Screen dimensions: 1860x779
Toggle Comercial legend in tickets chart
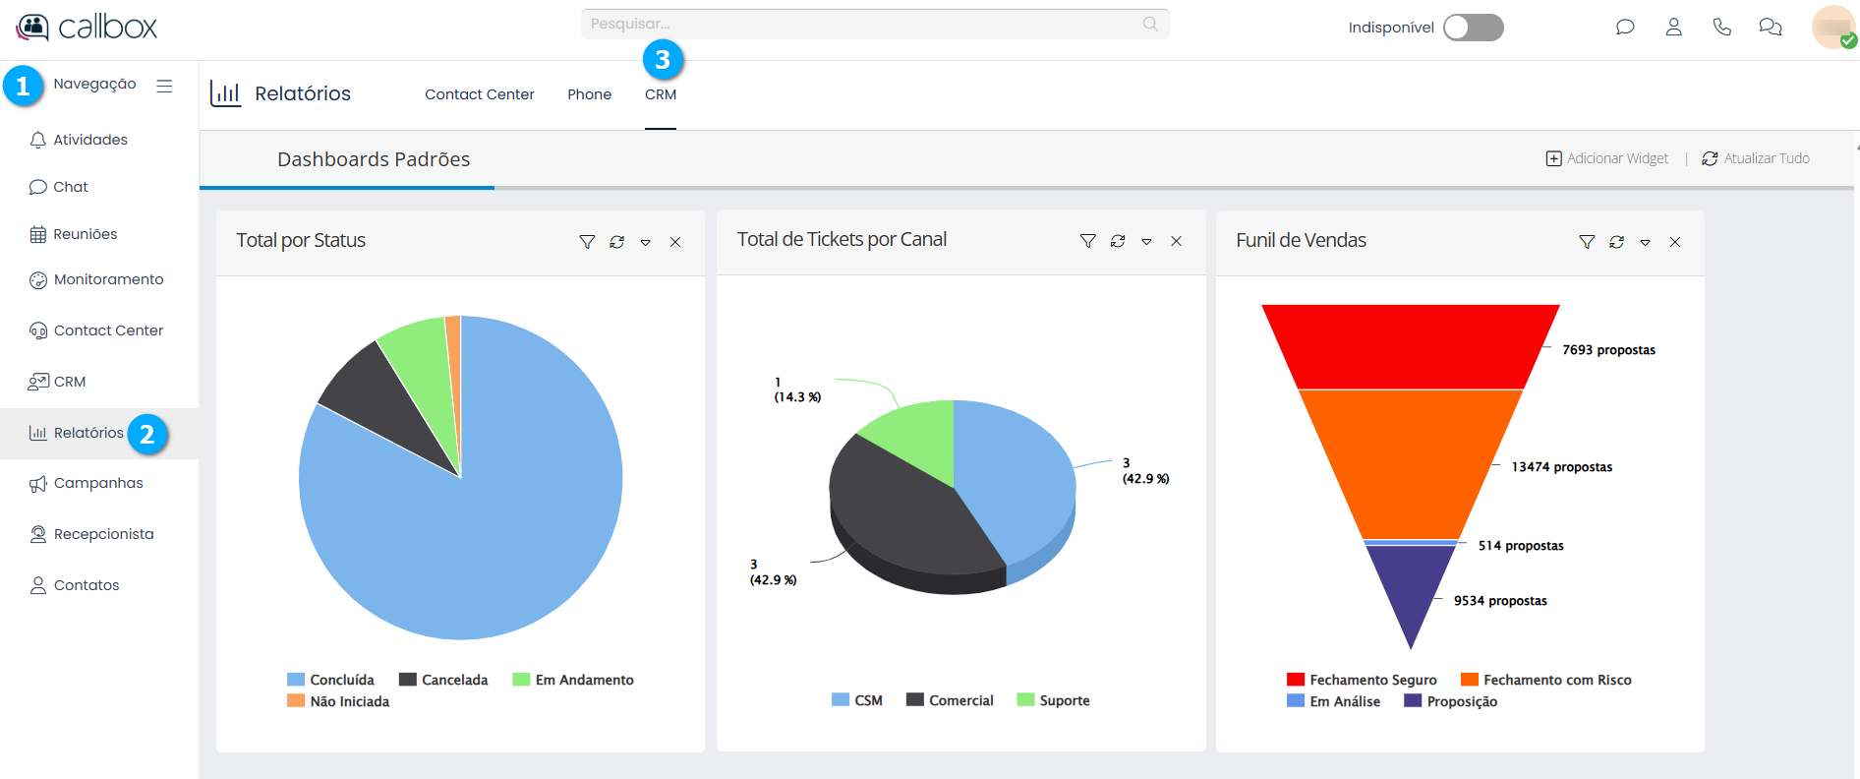(x=950, y=700)
